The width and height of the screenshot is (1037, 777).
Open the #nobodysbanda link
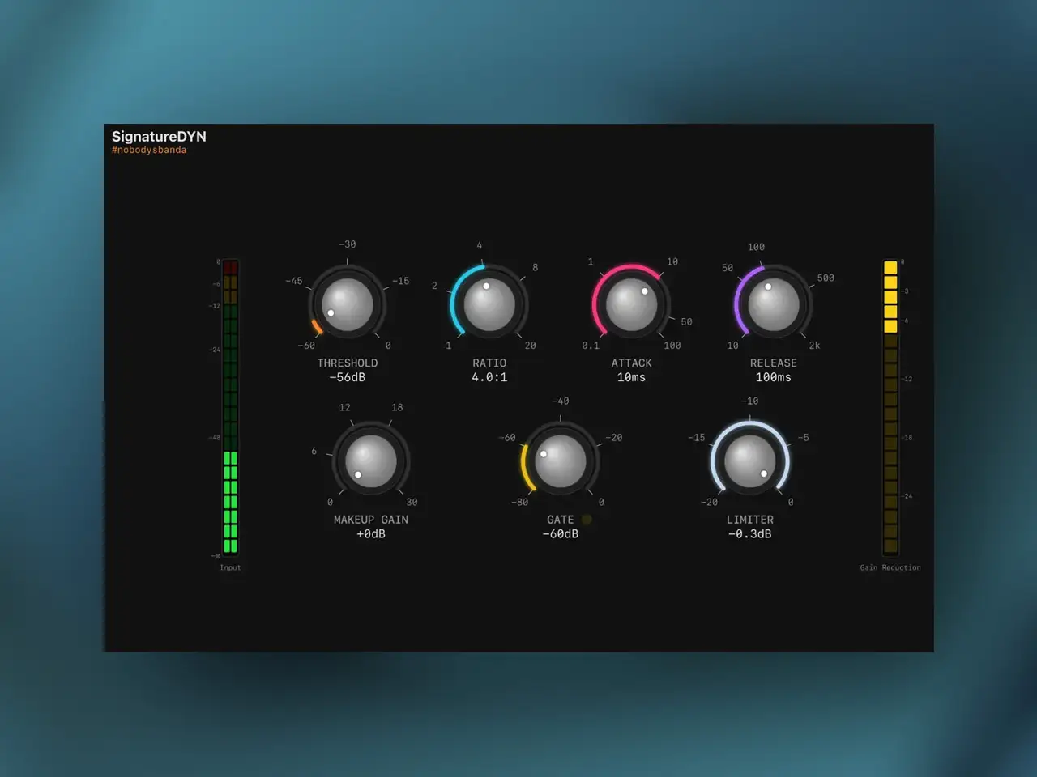coord(149,150)
